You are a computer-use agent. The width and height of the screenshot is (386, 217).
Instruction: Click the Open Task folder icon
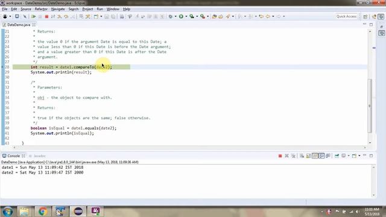[x=221, y=16]
